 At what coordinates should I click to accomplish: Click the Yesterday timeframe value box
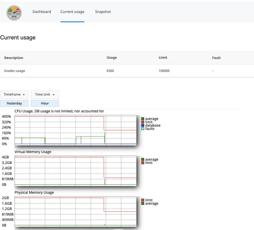tap(14, 103)
